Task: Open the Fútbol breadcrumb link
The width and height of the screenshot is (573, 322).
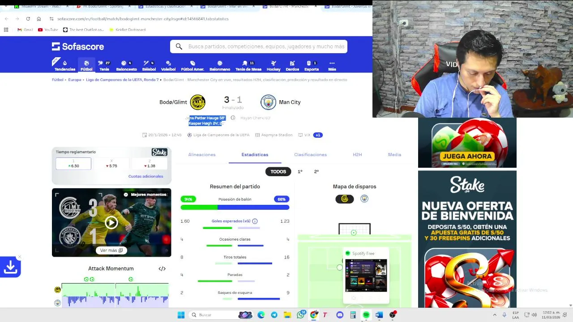Action: tap(58, 80)
